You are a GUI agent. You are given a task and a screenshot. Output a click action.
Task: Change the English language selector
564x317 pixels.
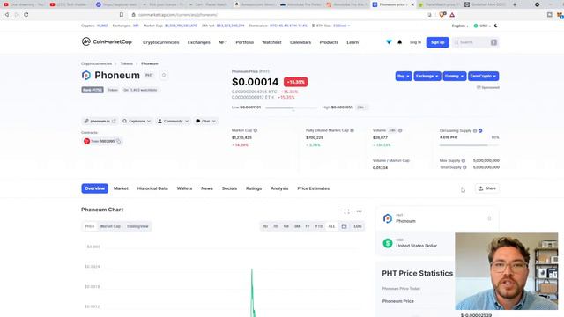[460, 26]
